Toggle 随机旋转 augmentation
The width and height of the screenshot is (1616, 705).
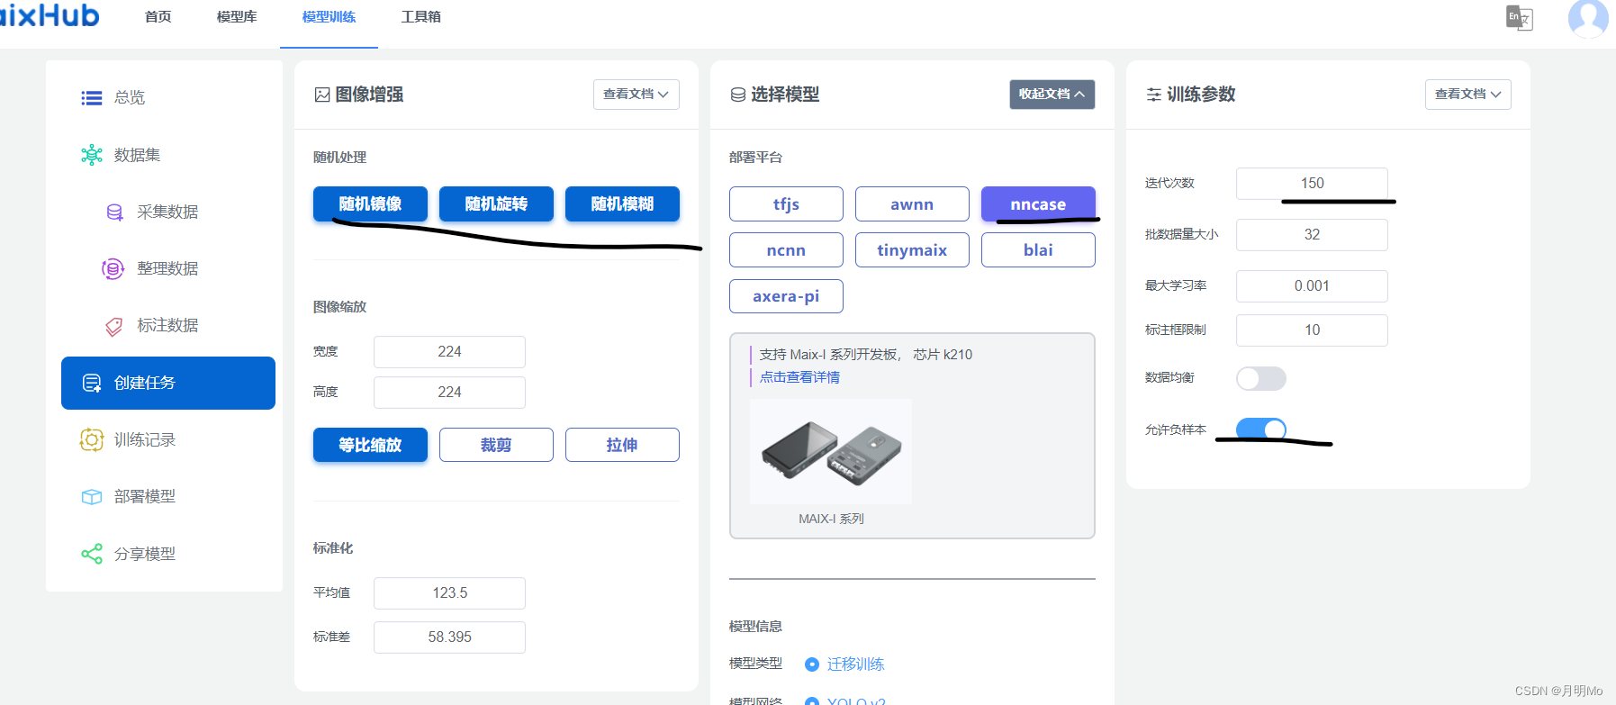point(496,203)
